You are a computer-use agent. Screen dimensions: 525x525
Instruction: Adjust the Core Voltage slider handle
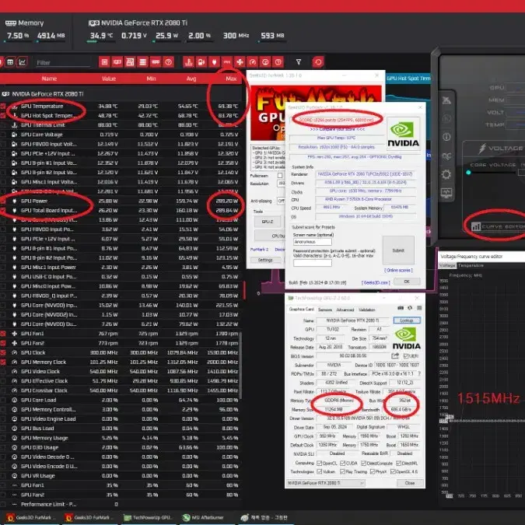tap(468, 173)
